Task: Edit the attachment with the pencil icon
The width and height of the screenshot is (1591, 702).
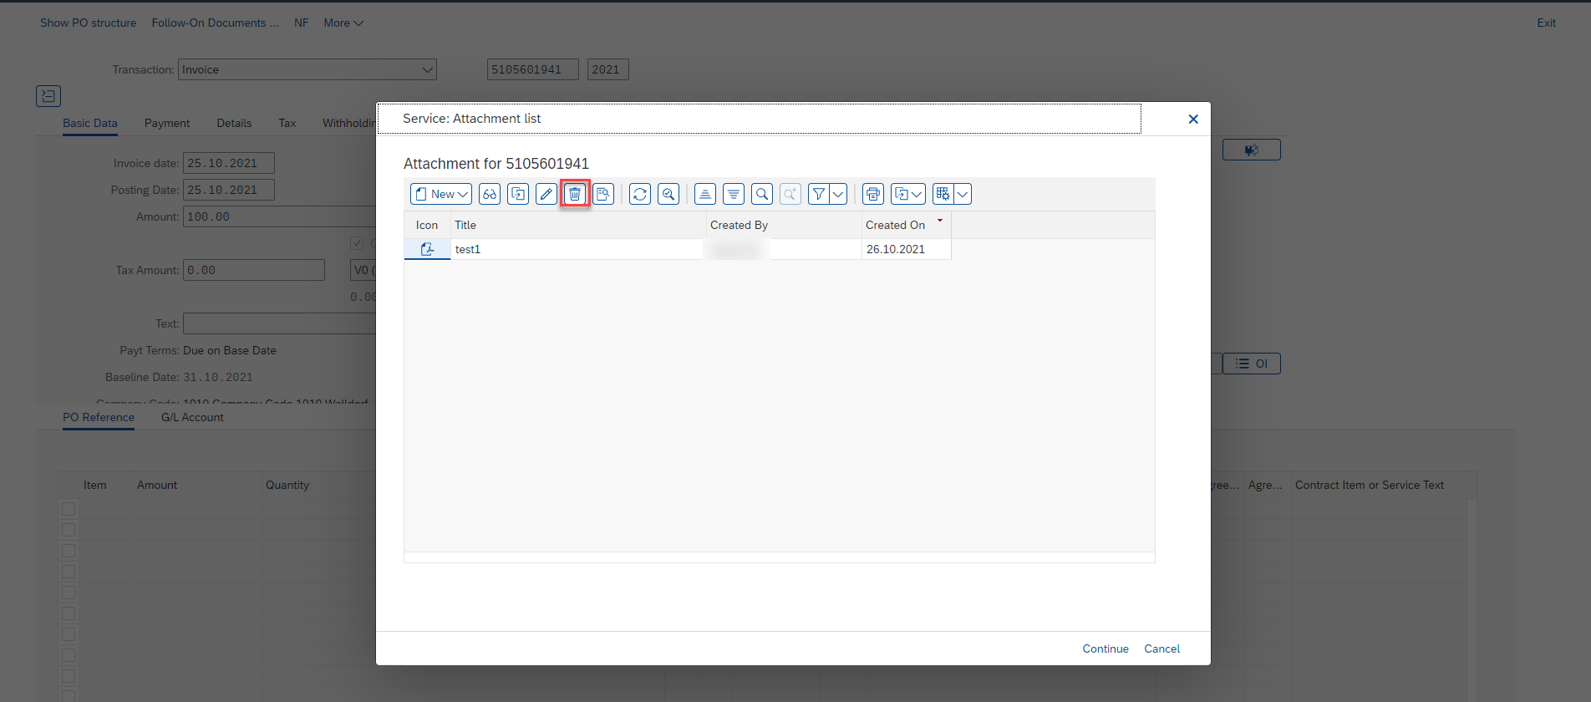Action: point(546,194)
